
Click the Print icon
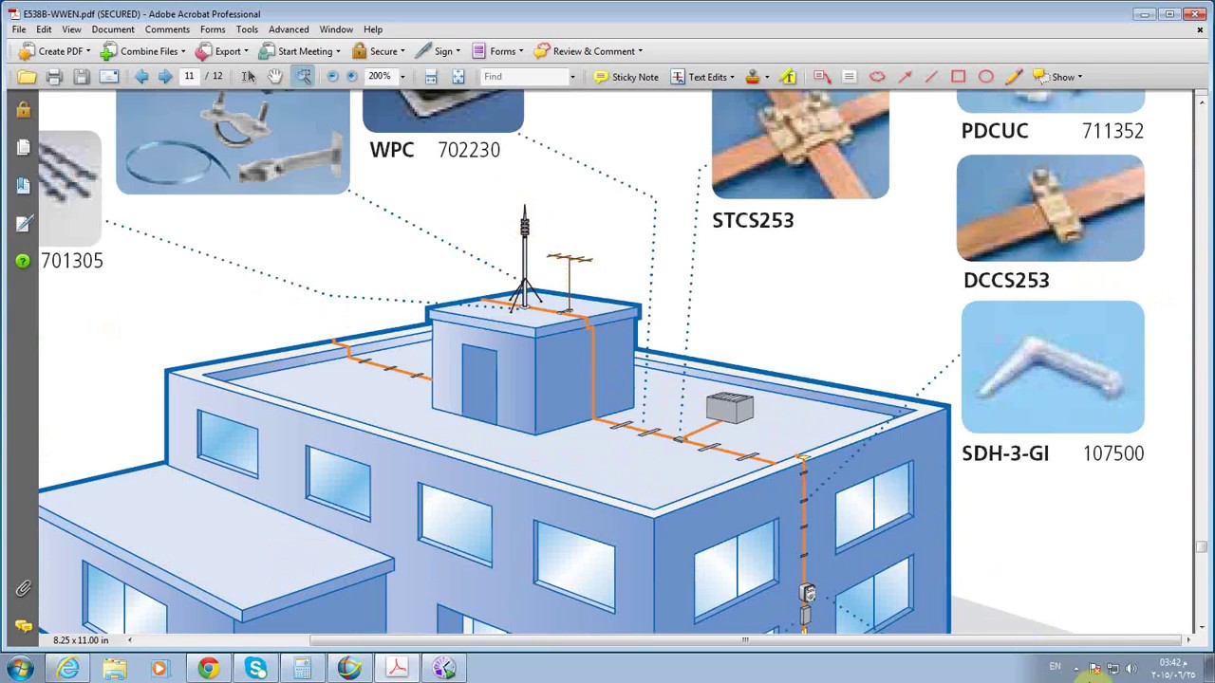pyautogui.click(x=54, y=77)
